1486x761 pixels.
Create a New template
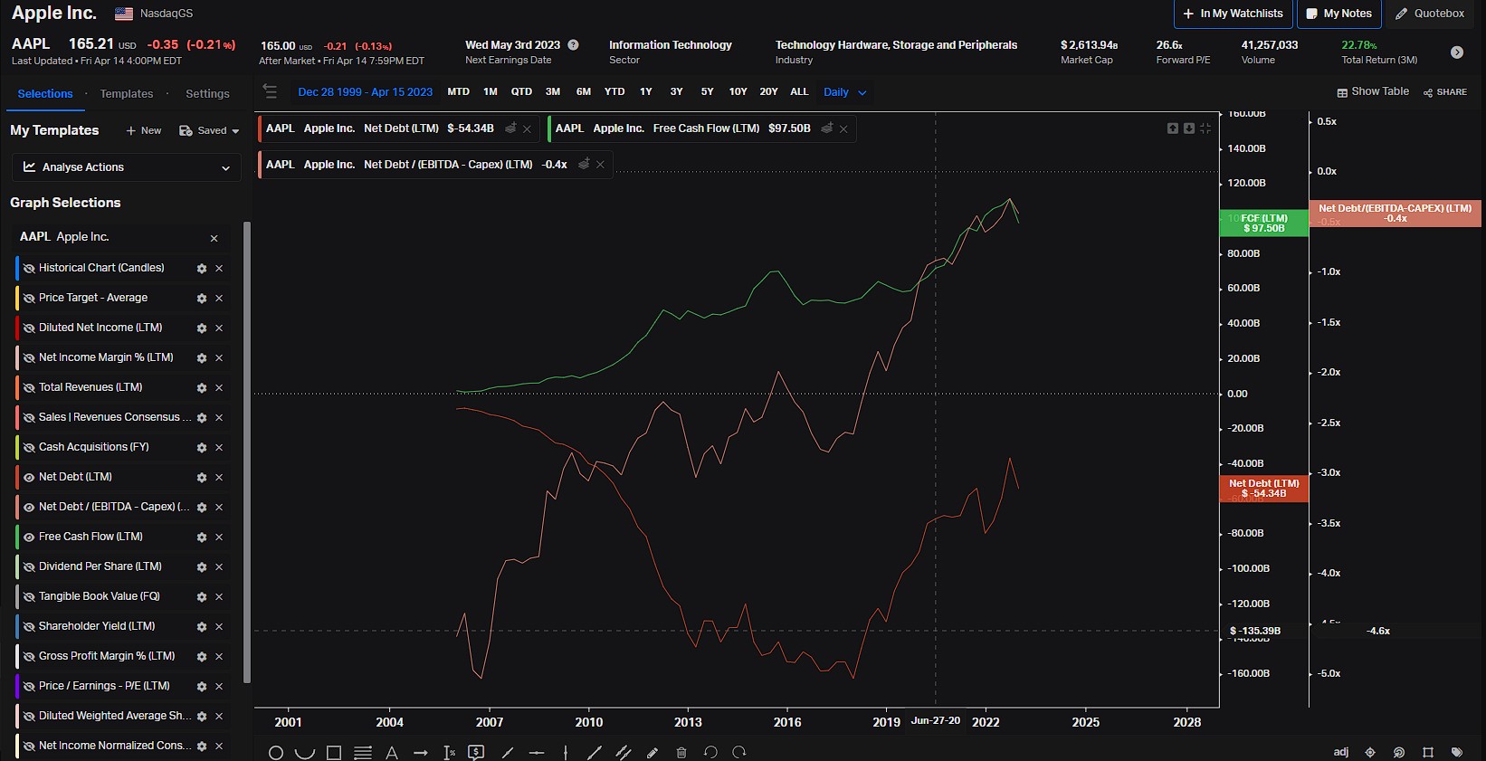pos(144,130)
